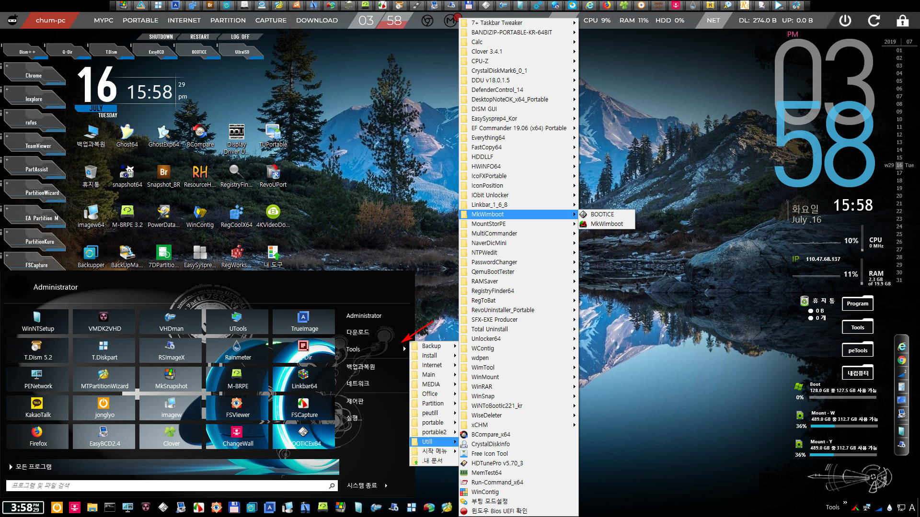Expand the Tools entry in start menu

pos(376,349)
